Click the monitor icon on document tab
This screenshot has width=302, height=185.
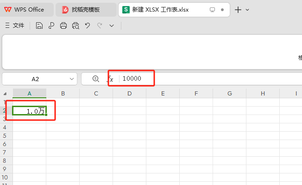[212, 10]
